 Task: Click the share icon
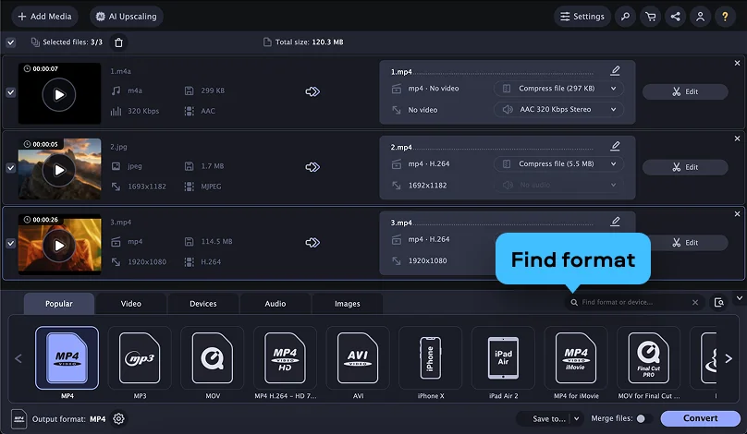pos(675,17)
